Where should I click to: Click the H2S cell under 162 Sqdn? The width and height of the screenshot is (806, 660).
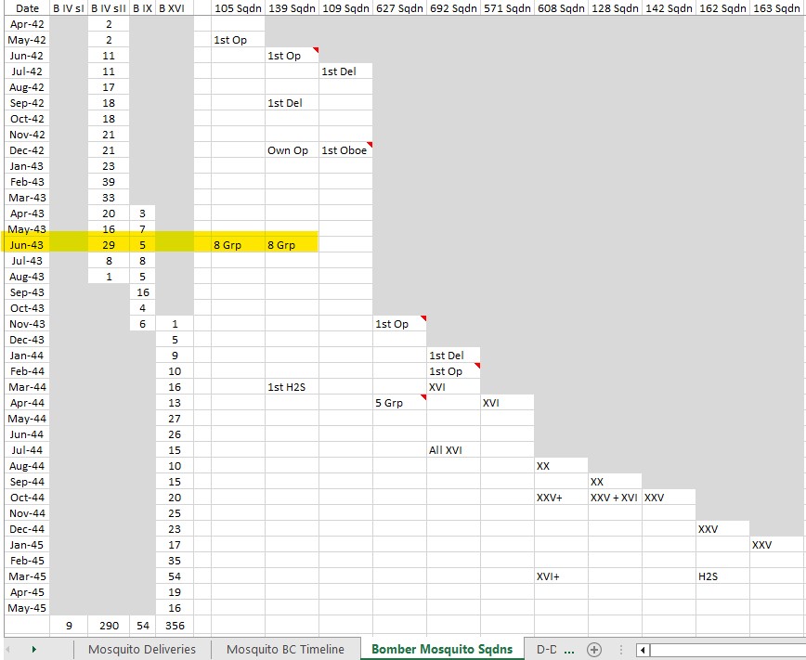[722, 576]
